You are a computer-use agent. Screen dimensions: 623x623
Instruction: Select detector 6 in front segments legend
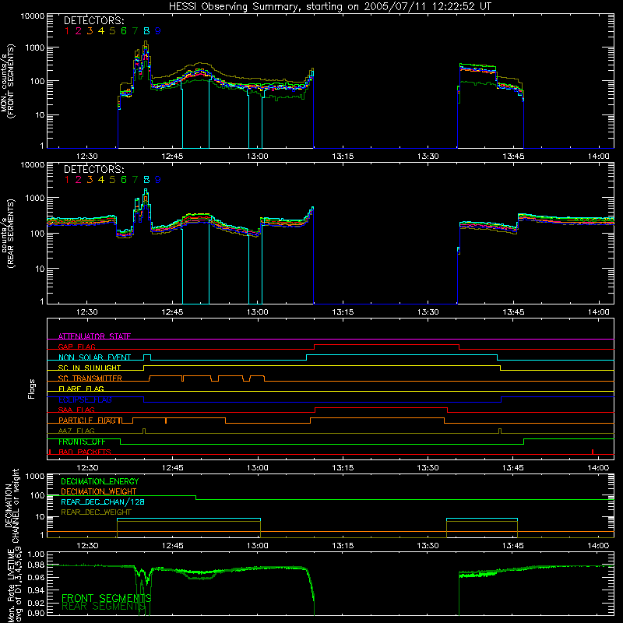[124, 31]
